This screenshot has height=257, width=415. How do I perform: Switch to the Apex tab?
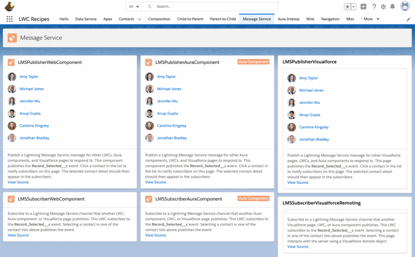(x=108, y=19)
